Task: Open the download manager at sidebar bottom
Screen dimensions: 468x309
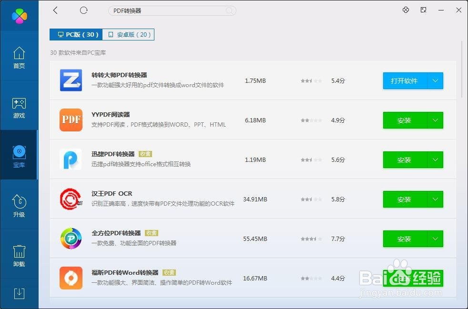Action: click(19, 294)
